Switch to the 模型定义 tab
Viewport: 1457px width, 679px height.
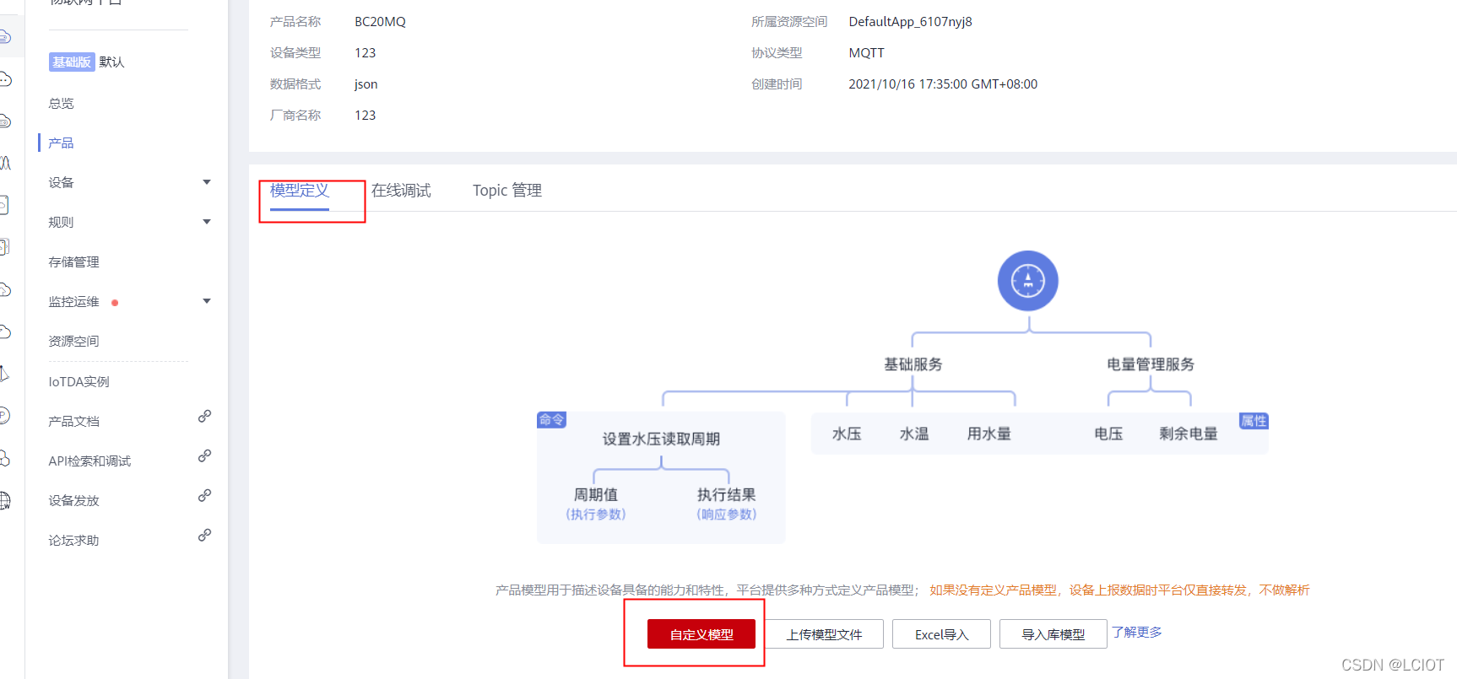tap(300, 191)
